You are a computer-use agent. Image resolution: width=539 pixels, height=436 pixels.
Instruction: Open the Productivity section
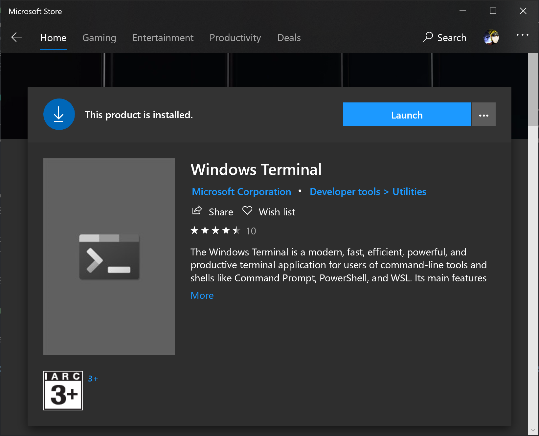[235, 37]
